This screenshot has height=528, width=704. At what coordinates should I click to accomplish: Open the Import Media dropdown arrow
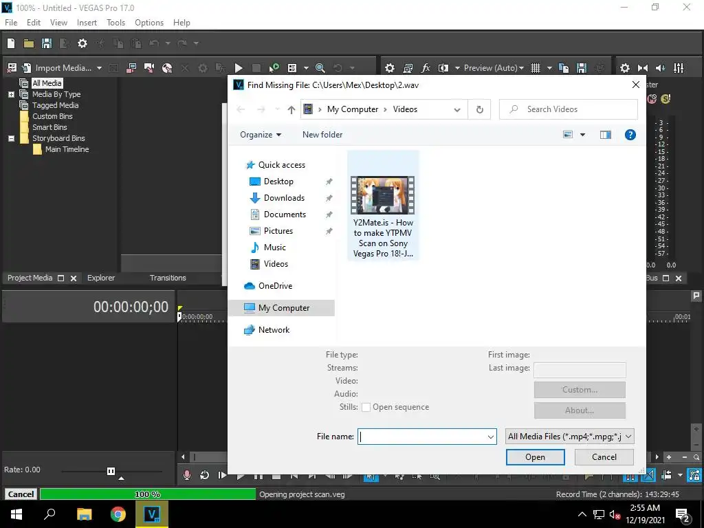pyautogui.click(x=99, y=68)
